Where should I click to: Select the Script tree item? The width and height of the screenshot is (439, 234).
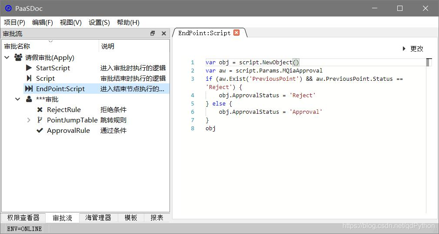(x=45, y=79)
